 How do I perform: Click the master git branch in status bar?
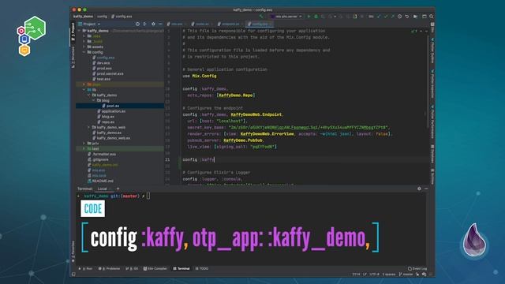(406, 275)
